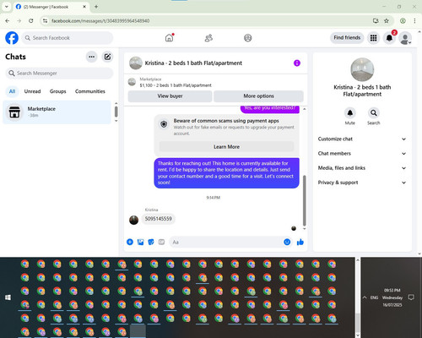Click the Aa message input field
The width and height of the screenshot is (422, 338).
click(x=225, y=242)
